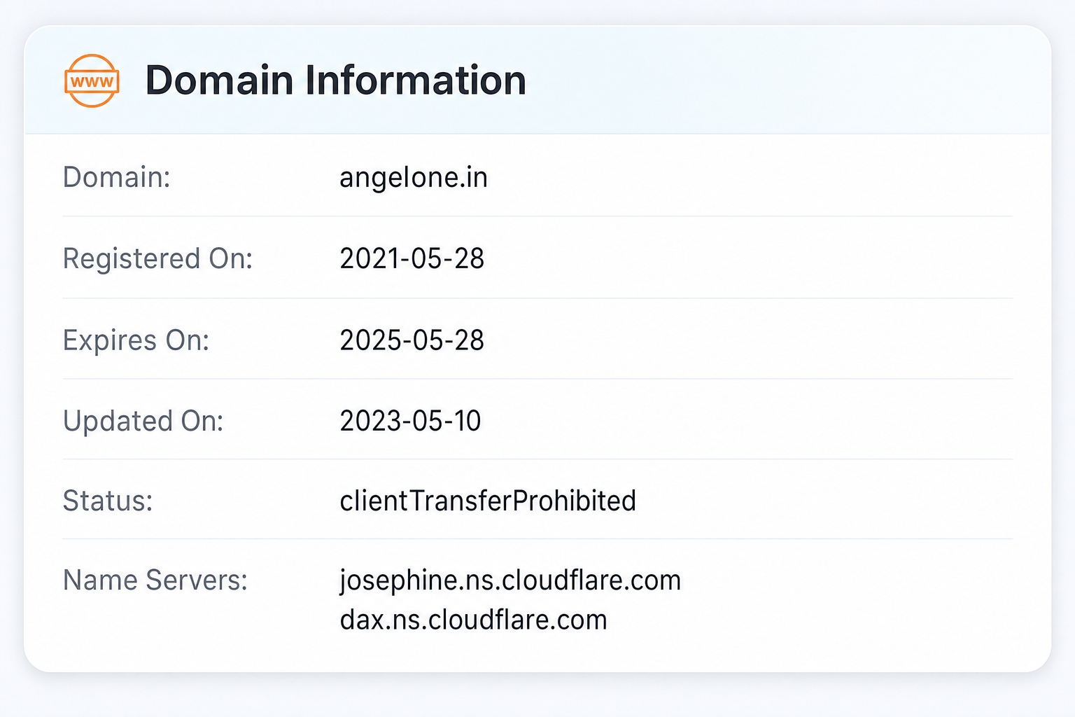Select the 2025-05-28 expiry date
The height and width of the screenshot is (717, 1075).
pyautogui.click(x=412, y=340)
